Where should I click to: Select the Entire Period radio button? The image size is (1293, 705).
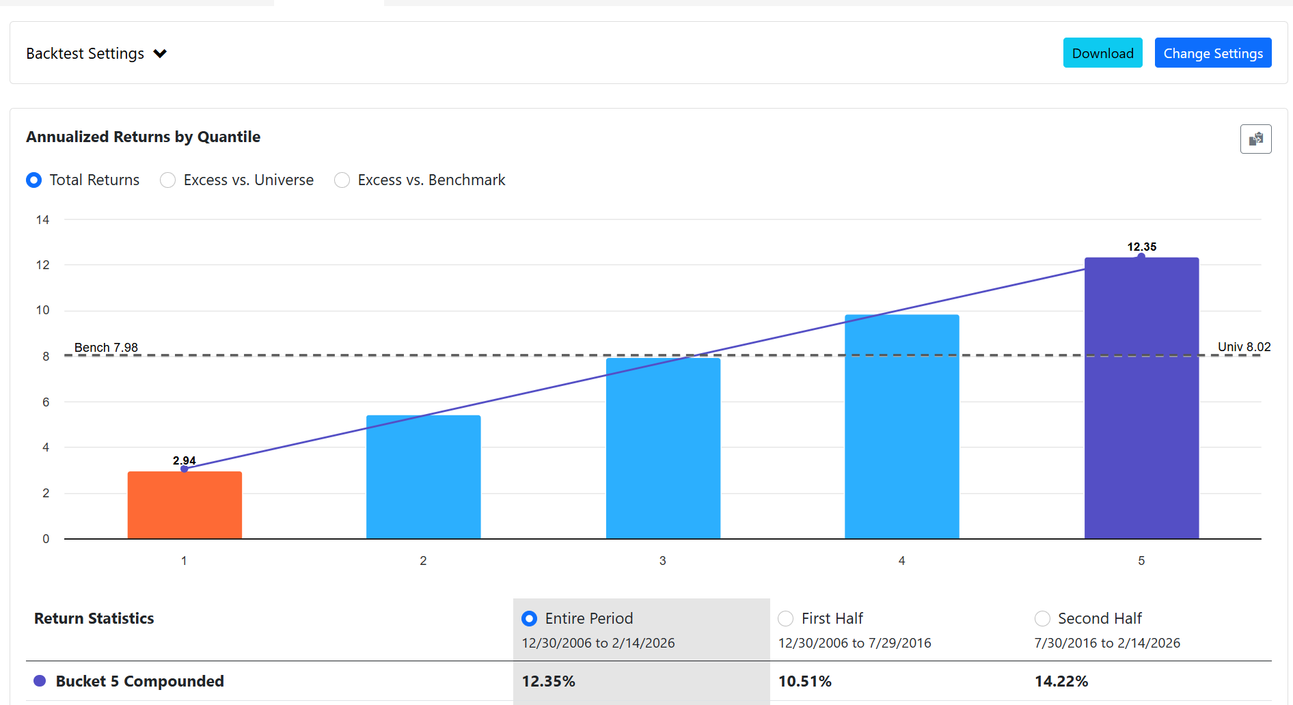click(529, 619)
